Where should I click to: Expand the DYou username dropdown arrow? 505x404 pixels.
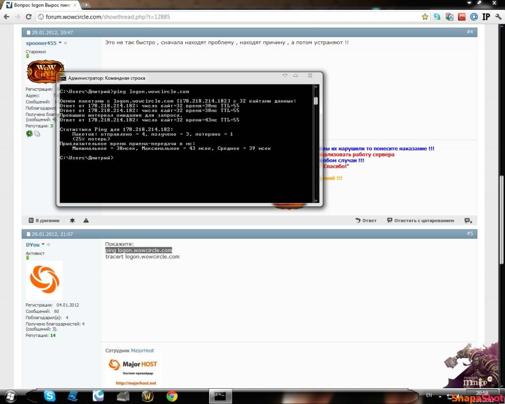coord(43,245)
